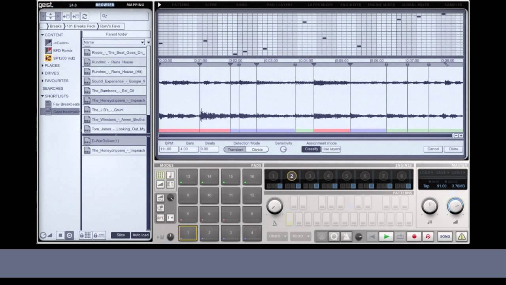Viewport: 506px width, 285px height.
Task: Select engine 1
Action: pos(273,176)
